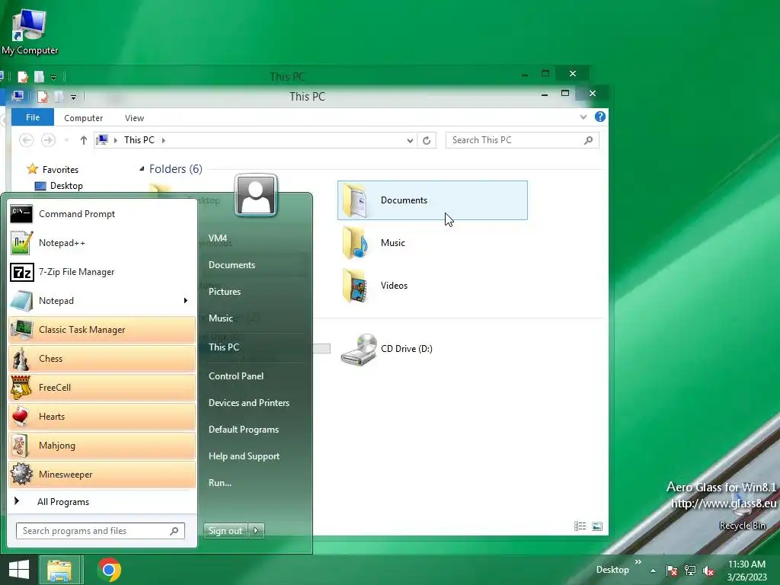The image size is (780, 585).
Task: Click Search programs and files box
Action: point(100,531)
